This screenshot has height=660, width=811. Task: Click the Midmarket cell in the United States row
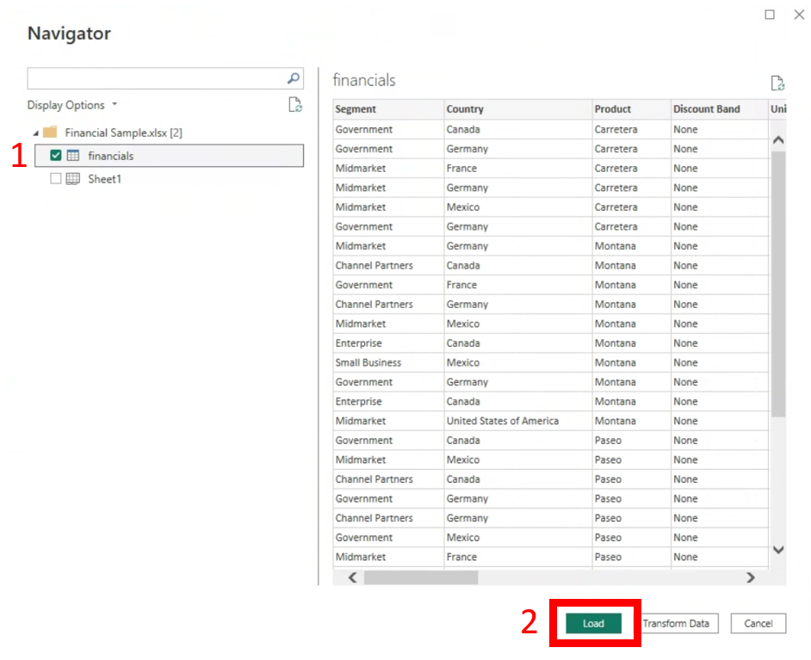(388, 421)
